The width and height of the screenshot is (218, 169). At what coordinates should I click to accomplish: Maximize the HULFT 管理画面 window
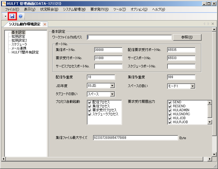pos(209,4)
